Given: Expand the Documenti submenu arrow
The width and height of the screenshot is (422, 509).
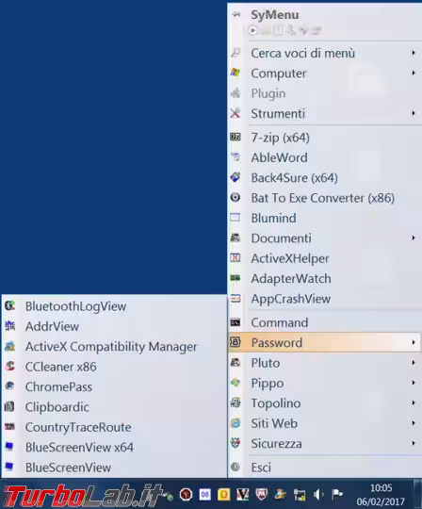Looking at the screenshot, I should click(414, 238).
